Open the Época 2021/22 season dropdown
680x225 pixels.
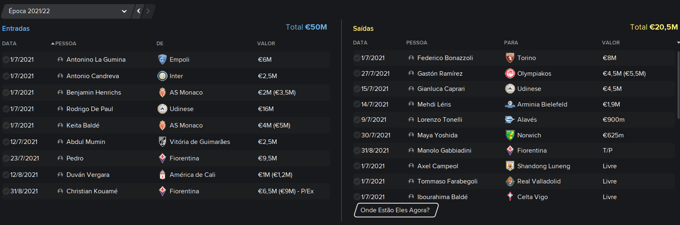(x=67, y=11)
